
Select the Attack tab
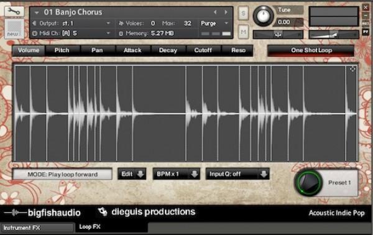(132, 50)
